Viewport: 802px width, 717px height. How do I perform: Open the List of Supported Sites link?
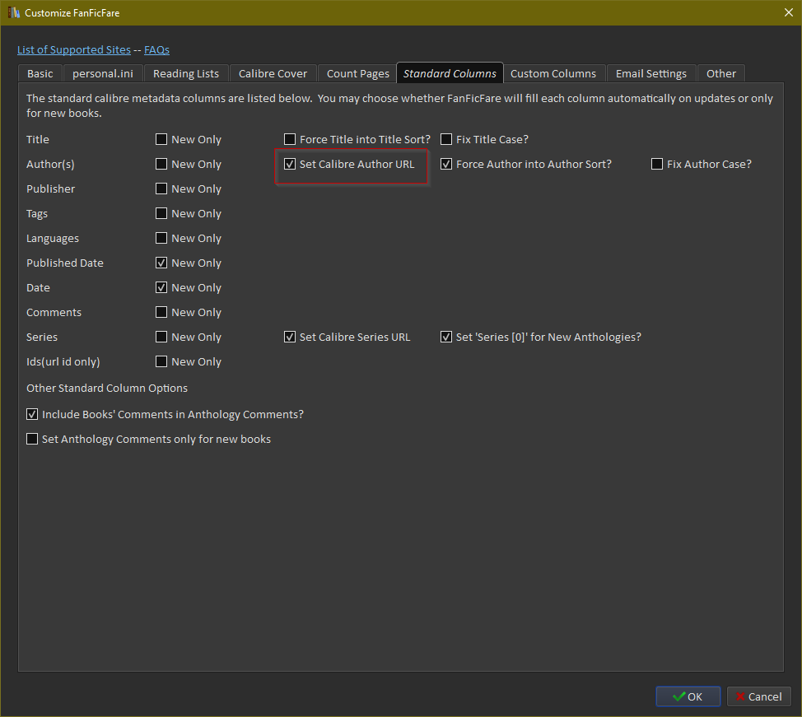(x=74, y=50)
